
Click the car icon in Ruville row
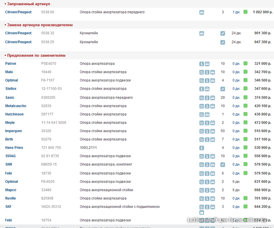(x=213, y=199)
